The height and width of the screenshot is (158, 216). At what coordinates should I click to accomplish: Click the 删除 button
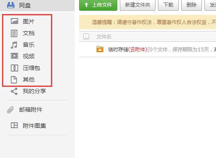click(x=192, y=5)
